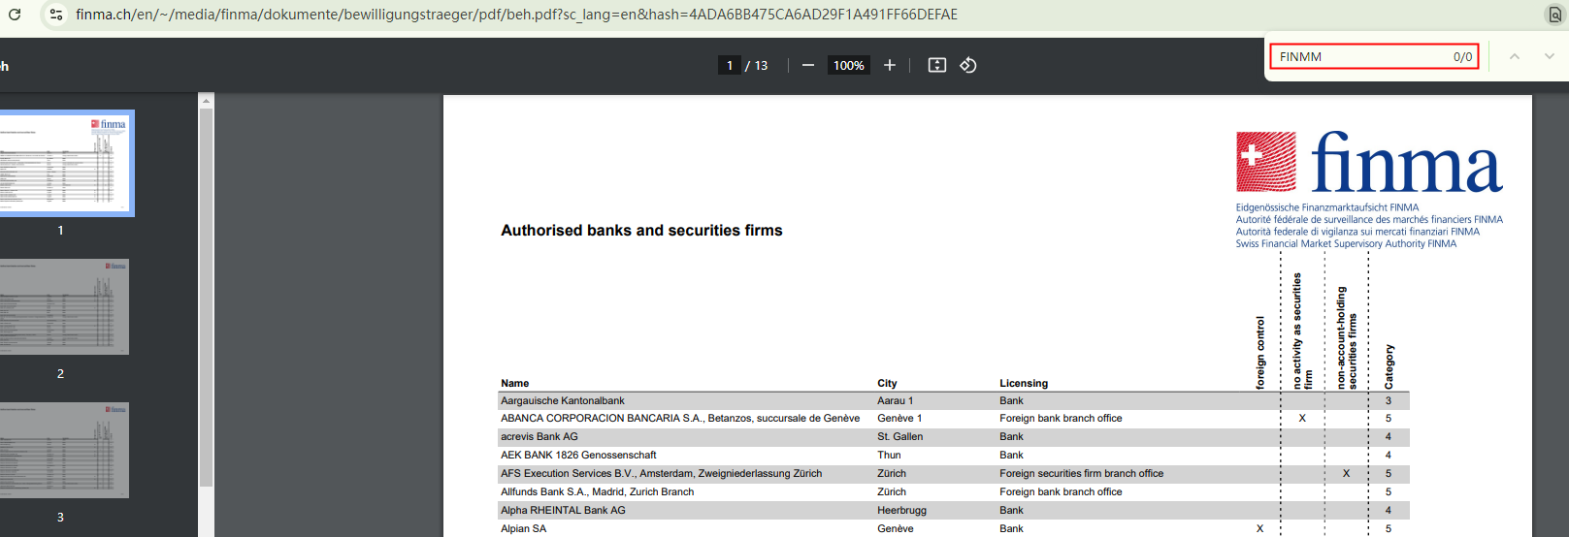This screenshot has height=537, width=1569.
Task: Click the browser reload icon
Action: (x=15, y=15)
